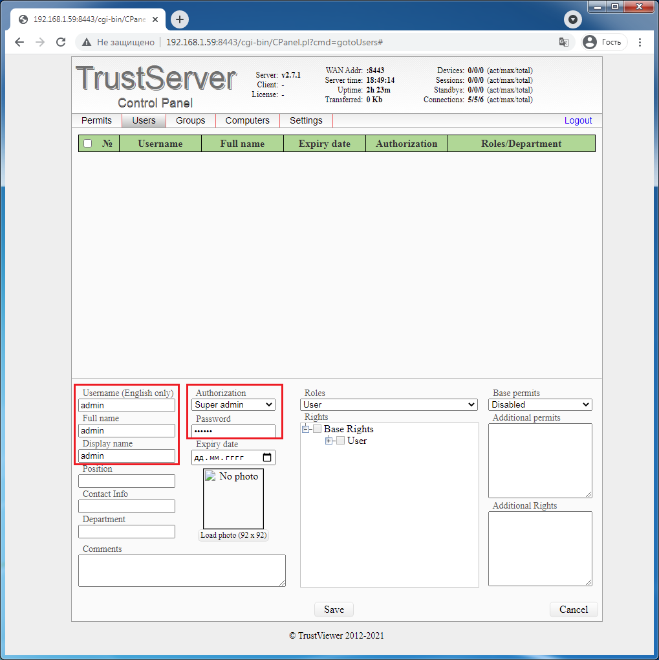Open the Base permits dropdown
This screenshot has height=660, width=659.
coord(541,405)
